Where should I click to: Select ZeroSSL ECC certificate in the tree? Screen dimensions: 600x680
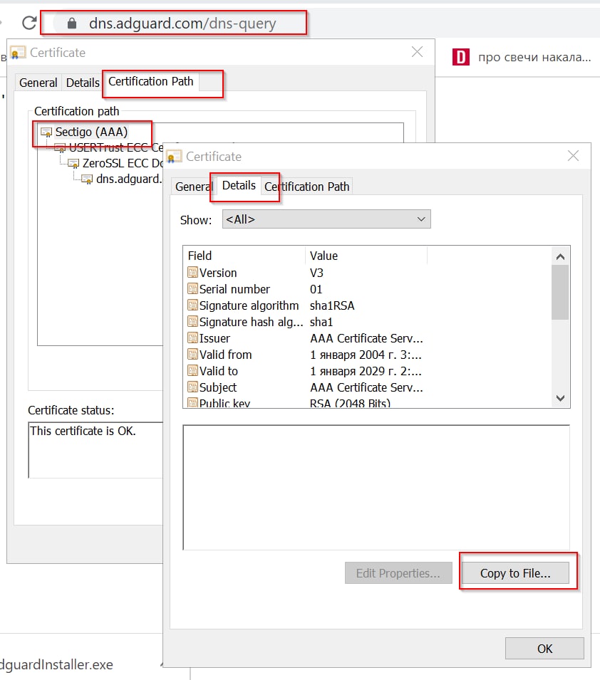[123, 164]
